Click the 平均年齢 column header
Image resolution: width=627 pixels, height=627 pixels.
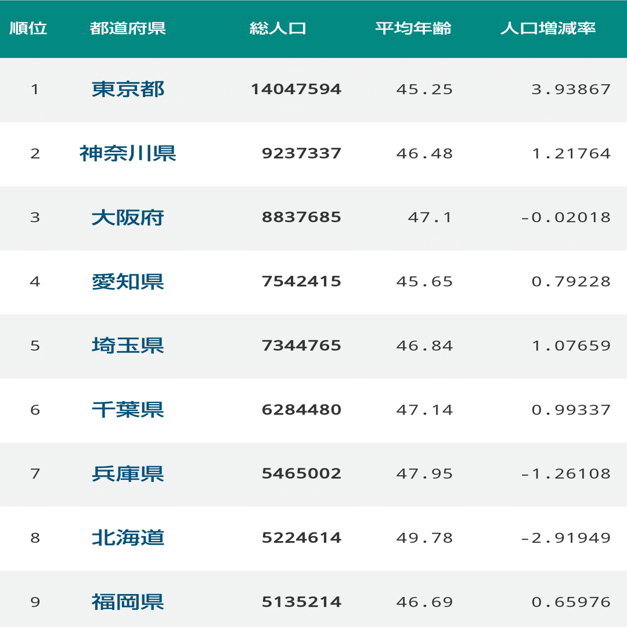tap(413, 28)
